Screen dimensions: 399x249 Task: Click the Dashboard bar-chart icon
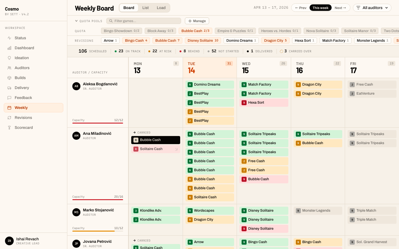9,48
